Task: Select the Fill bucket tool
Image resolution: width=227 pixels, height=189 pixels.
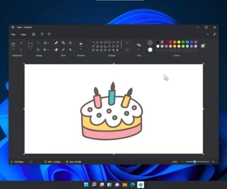Action: click(x=63, y=43)
